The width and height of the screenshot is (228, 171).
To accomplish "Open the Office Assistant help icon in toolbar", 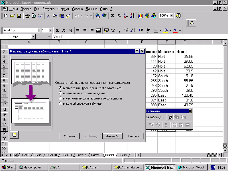I will pyautogui.click(x=178, y=16).
